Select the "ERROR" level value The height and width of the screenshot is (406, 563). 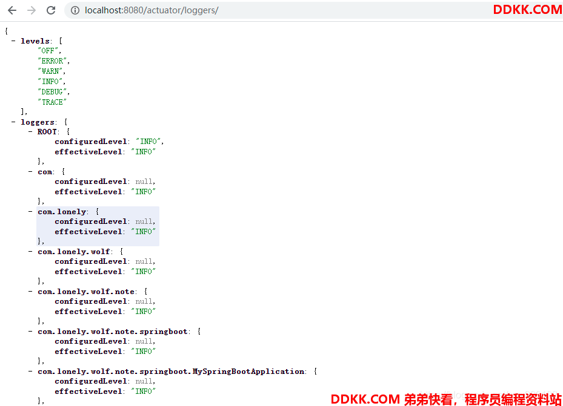[x=53, y=61]
